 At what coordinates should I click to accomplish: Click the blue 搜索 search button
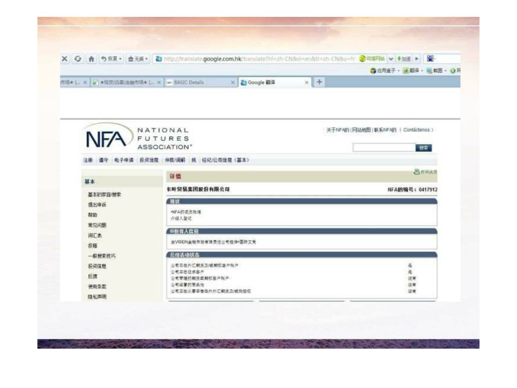point(424,148)
